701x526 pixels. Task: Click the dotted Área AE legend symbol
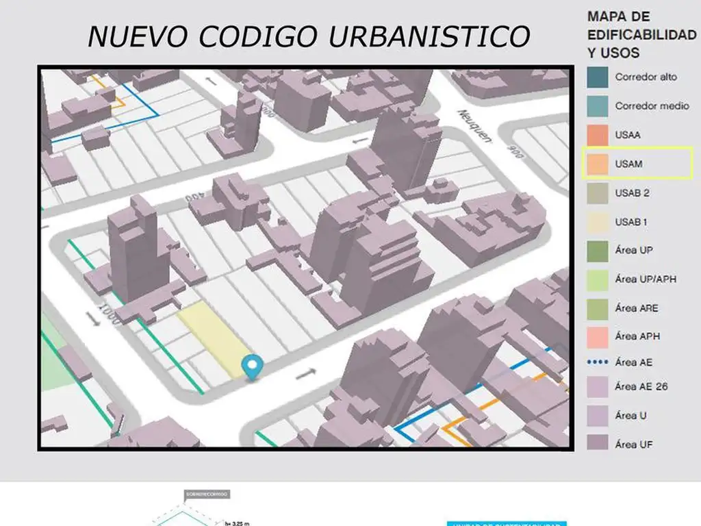tap(597, 362)
